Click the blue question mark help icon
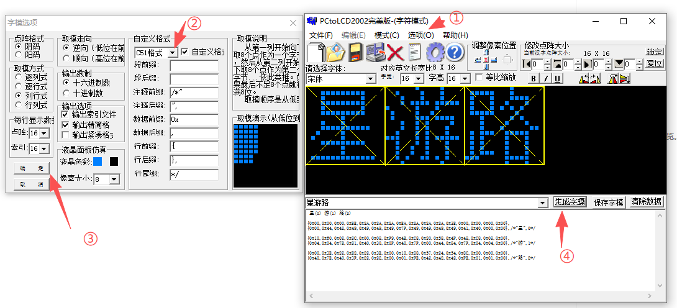Viewport: 677px width, 308px height. point(455,53)
